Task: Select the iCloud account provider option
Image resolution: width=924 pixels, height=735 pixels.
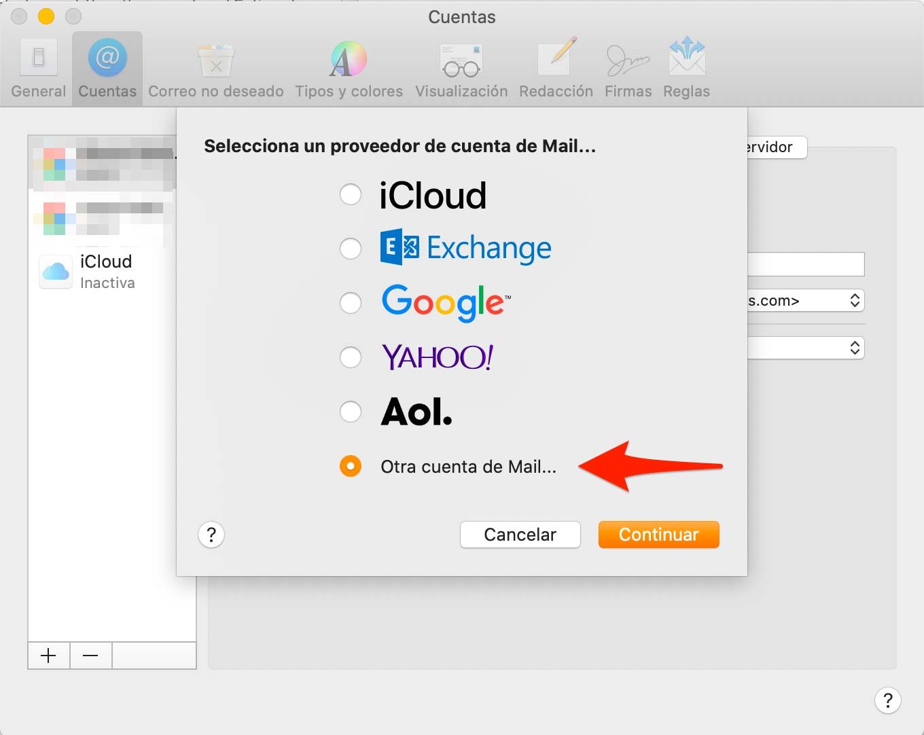Action: tap(351, 194)
